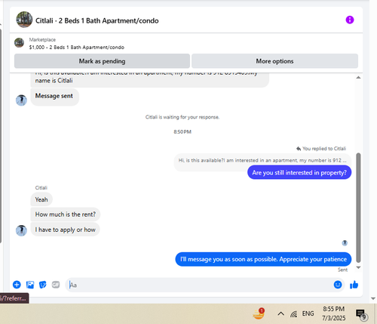Click Citlali's profile picture in chat header

24,20
